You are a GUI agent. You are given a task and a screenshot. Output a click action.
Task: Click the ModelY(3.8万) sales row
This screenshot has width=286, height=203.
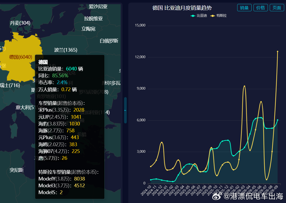coord(62,179)
